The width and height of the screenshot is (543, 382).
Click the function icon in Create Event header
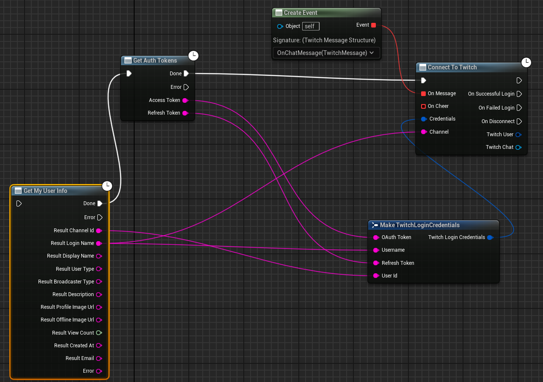279,13
